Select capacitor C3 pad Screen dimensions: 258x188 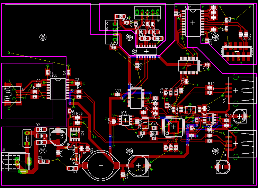point(77,84)
